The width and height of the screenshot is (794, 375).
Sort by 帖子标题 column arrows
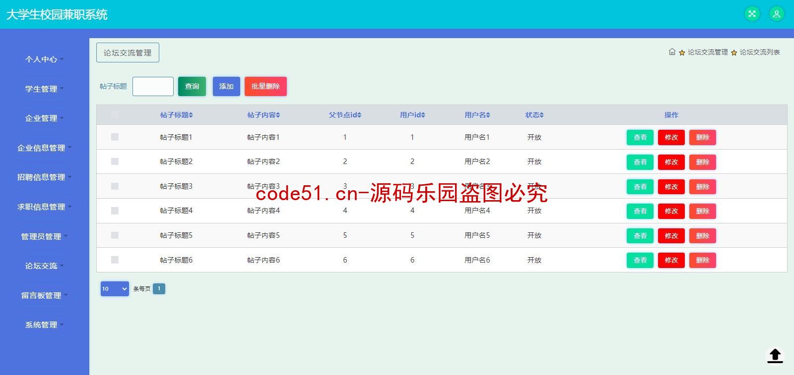[x=191, y=115]
